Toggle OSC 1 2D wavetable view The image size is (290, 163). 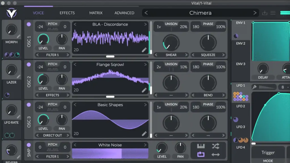point(76,50)
